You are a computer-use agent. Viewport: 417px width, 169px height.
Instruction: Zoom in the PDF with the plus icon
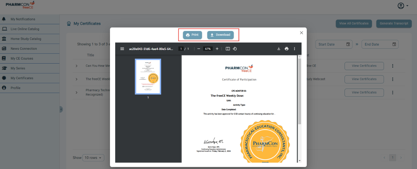point(217,49)
